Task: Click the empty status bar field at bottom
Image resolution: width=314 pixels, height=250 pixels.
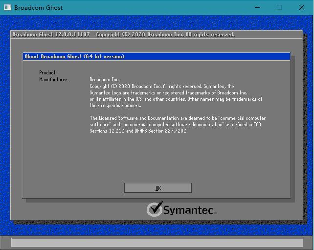Action: pos(157,243)
